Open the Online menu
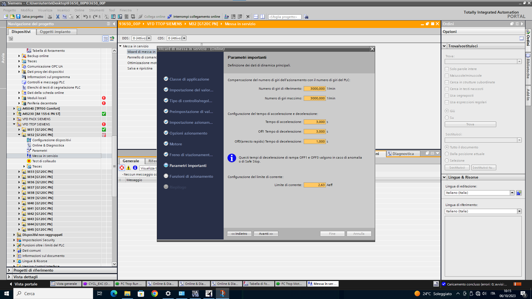Viewport: 532px width, 299px height. pyautogui.click(x=79, y=10)
